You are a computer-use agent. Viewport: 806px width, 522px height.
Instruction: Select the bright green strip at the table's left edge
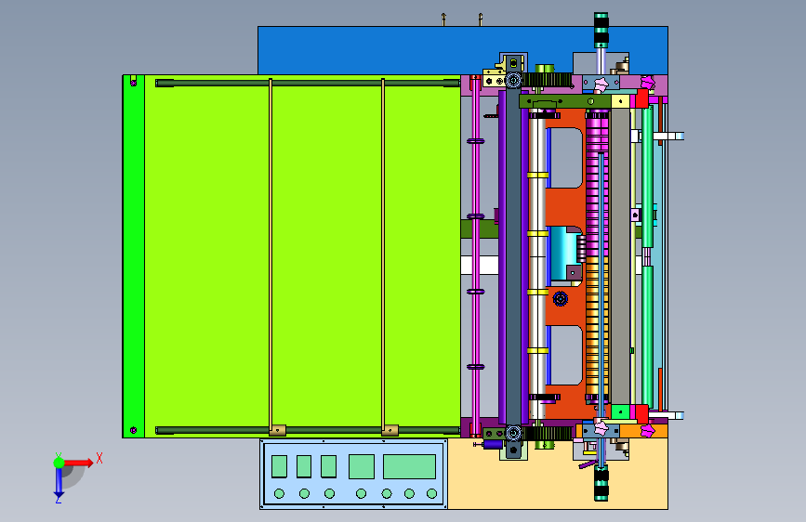[134, 255]
